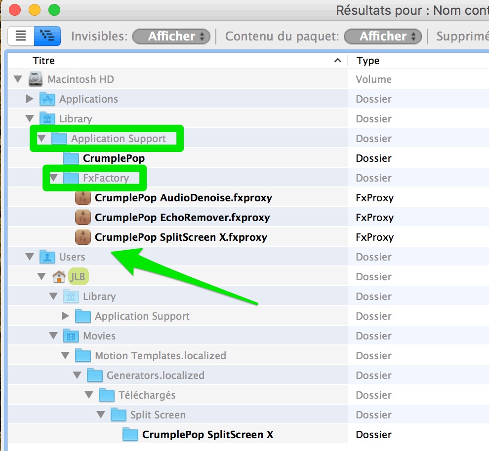Screen dimensions: 489x451
Task: Switch to the hierarchical tree view
Action: coord(47,36)
